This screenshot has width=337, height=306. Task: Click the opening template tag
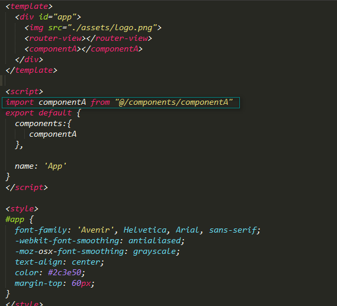(x=29, y=7)
